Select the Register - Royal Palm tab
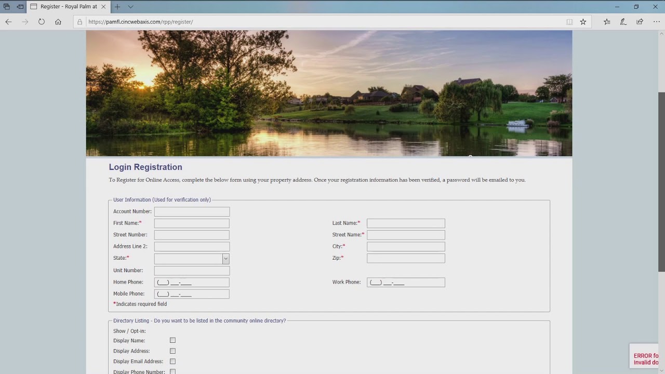 [x=68, y=7]
